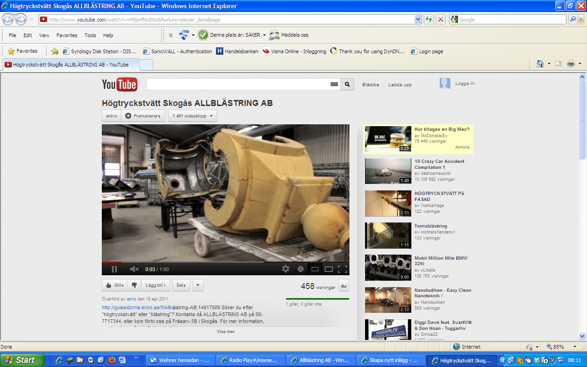Flag this video as inappropriate
Screen dimensions: 587x367
click(x=198, y=285)
